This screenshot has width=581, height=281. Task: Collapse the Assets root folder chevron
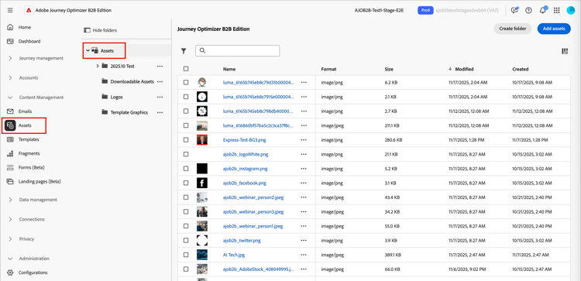click(88, 51)
